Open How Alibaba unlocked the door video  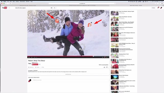(127, 81)
